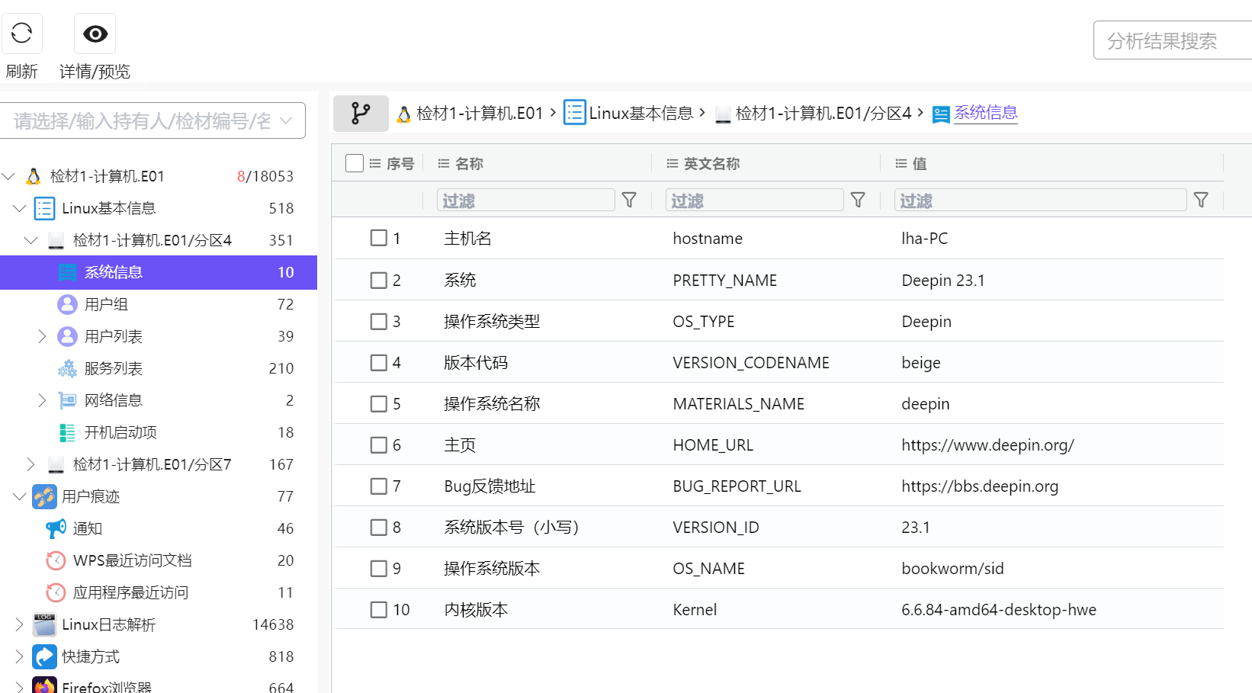Collapse 检材1-计算机.E01 tree node
The image size is (1252, 693).
pos(8,176)
